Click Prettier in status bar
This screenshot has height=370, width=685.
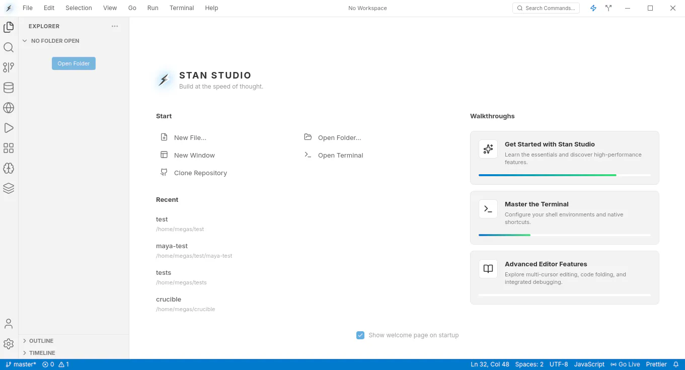(656, 364)
